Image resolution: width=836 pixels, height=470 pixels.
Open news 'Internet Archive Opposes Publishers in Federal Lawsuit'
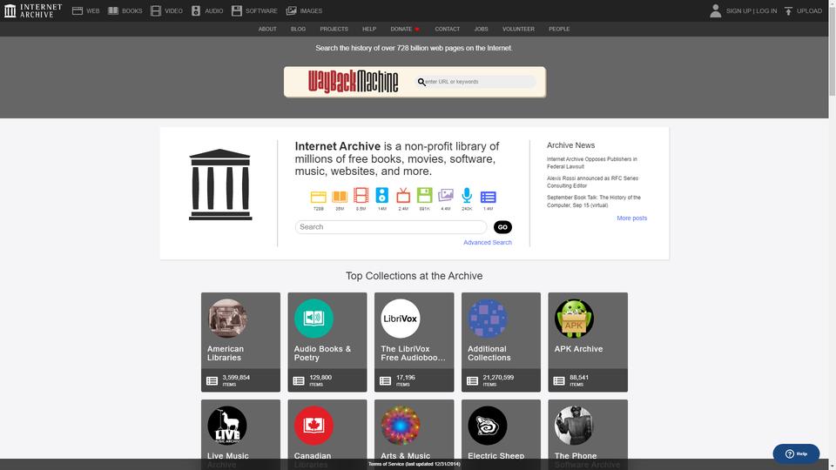(x=592, y=163)
